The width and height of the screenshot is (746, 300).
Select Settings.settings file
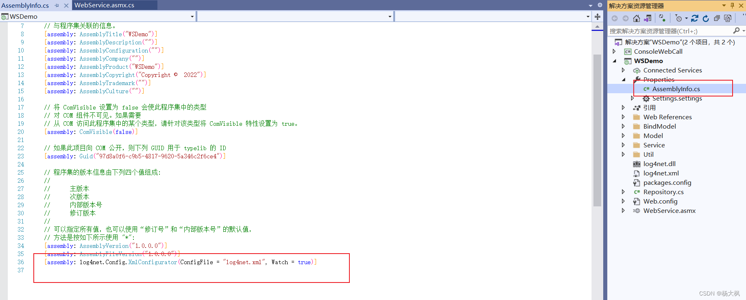tap(677, 98)
